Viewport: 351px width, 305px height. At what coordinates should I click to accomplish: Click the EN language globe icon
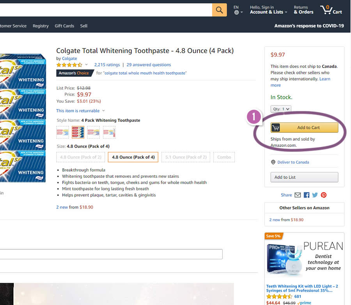(236, 12)
